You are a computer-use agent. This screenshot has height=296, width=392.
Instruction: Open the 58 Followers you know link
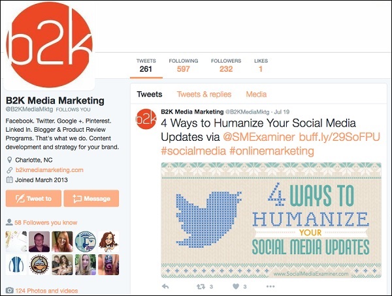tap(46, 222)
